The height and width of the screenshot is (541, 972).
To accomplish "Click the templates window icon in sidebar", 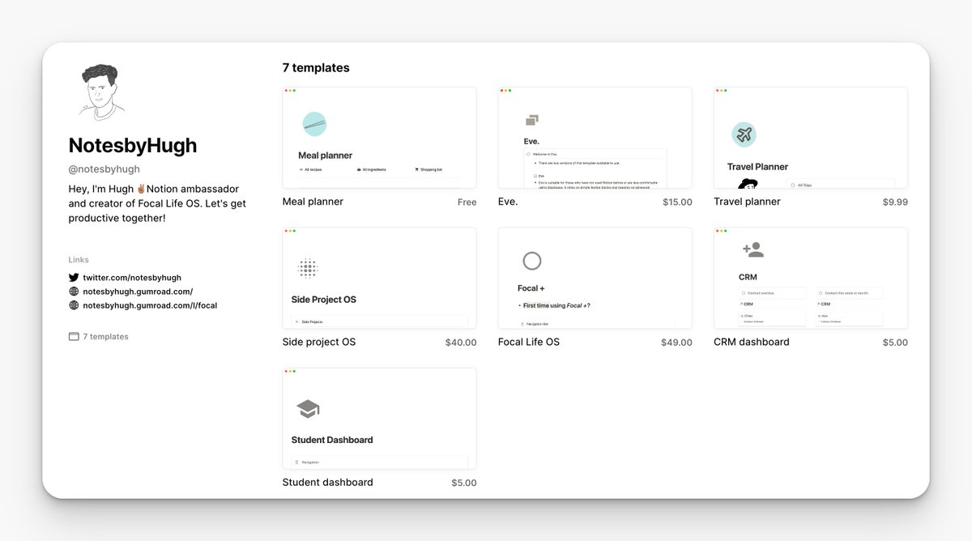I will [x=74, y=336].
